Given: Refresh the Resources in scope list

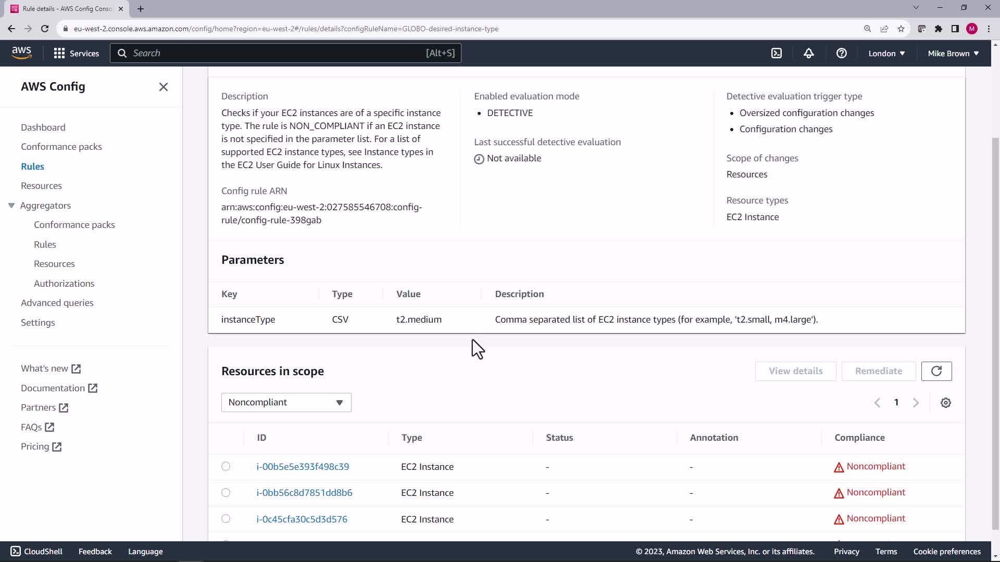Looking at the screenshot, I should (x=936, y=371).
